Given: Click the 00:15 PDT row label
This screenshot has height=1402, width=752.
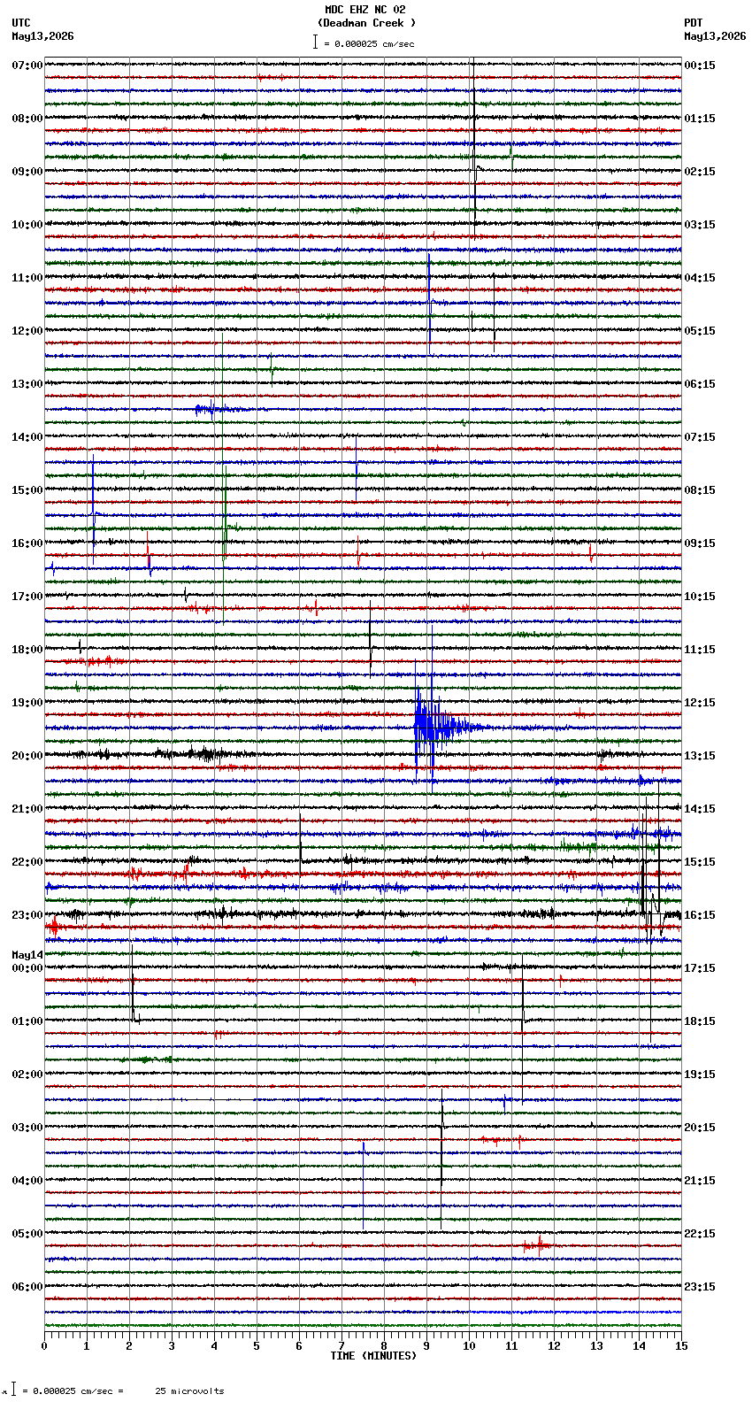Looking at the screenshot, I should tap(700, 65).
